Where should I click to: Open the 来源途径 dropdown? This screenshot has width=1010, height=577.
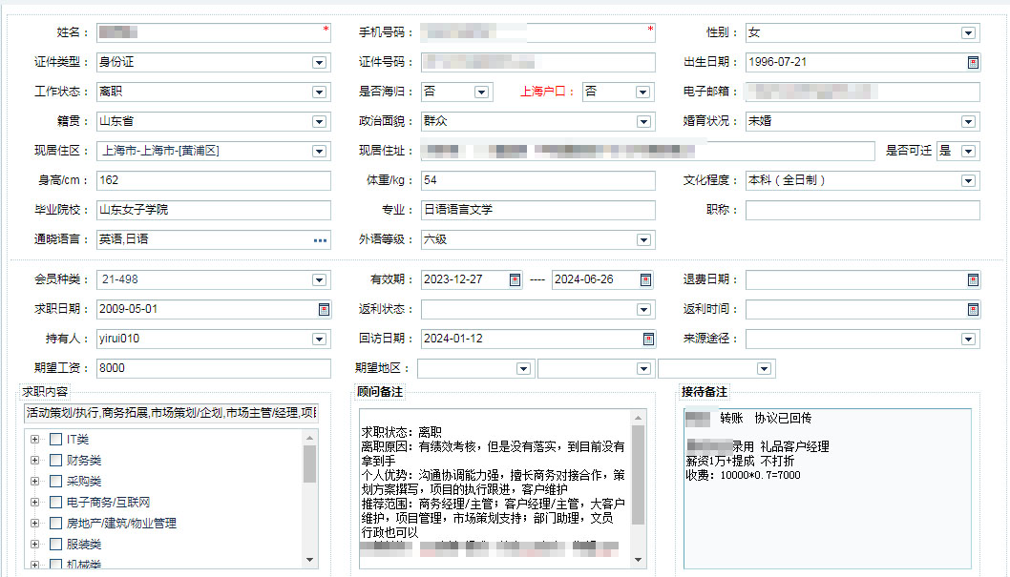(968, 339)
